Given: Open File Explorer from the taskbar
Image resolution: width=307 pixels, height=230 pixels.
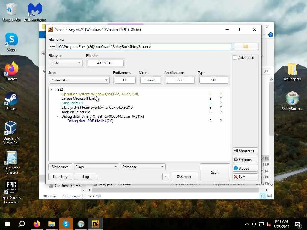Looking at the screenshot, I should click(x=51, y=224).
